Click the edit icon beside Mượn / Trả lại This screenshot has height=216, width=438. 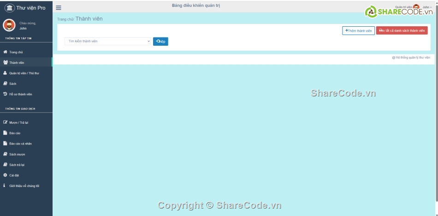pyautogui.click(x=5, y=122)
